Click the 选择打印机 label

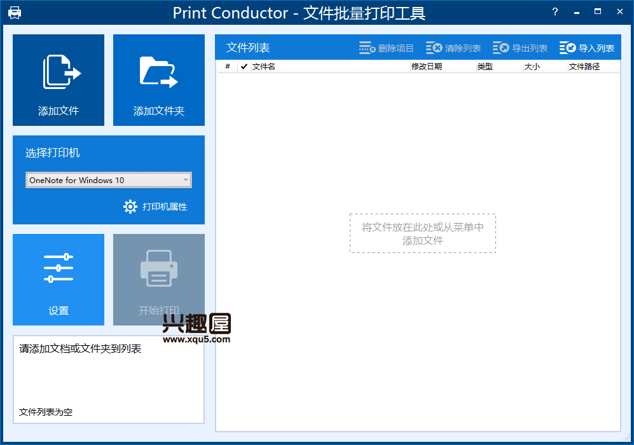[x=53, y=153]
